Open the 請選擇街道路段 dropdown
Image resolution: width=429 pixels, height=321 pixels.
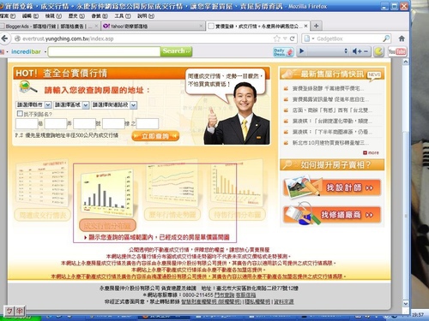[114, 105]
